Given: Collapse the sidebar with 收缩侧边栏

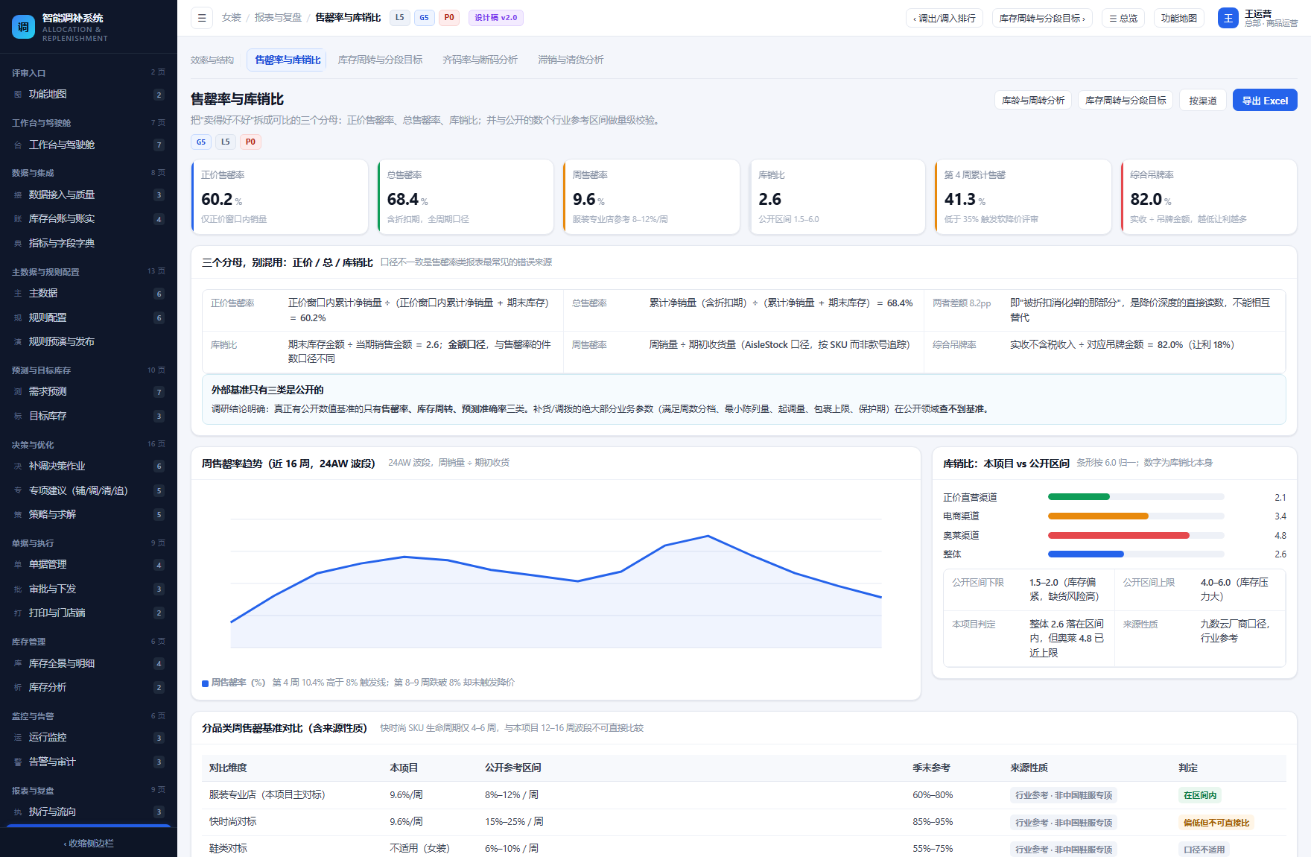Looking at the screenshot, I should pyautogui.click(x=89, y=844).
